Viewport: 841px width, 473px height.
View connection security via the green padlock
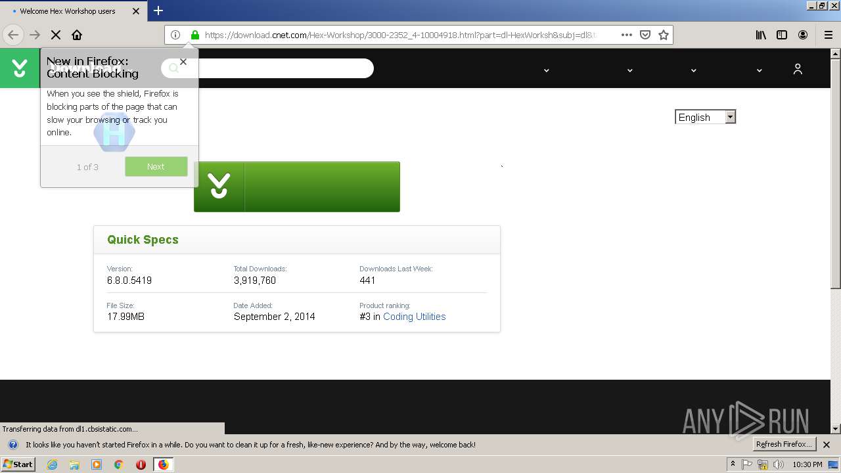coord(194,35)
